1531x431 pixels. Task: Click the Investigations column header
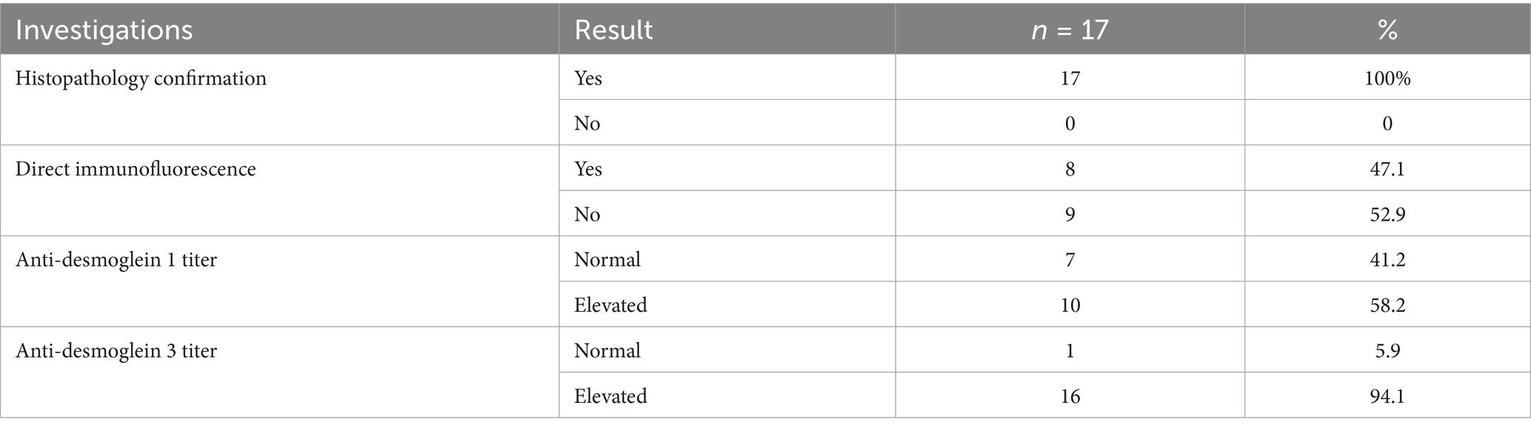[104, 30]
